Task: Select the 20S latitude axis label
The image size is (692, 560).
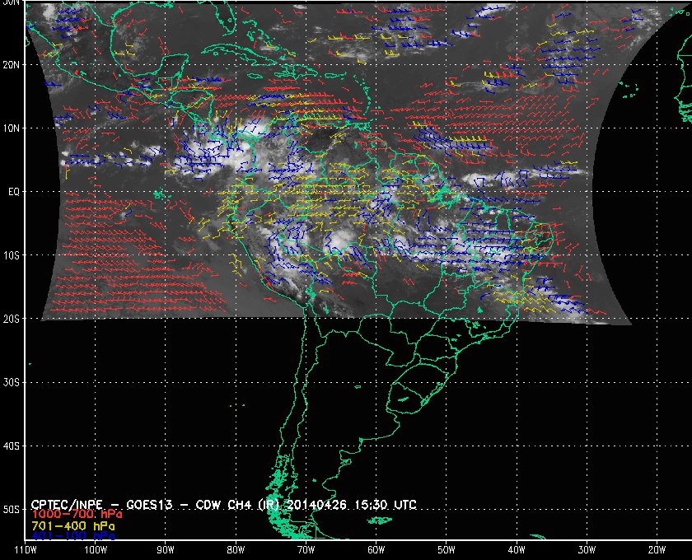Action: (x=11, y=319)
